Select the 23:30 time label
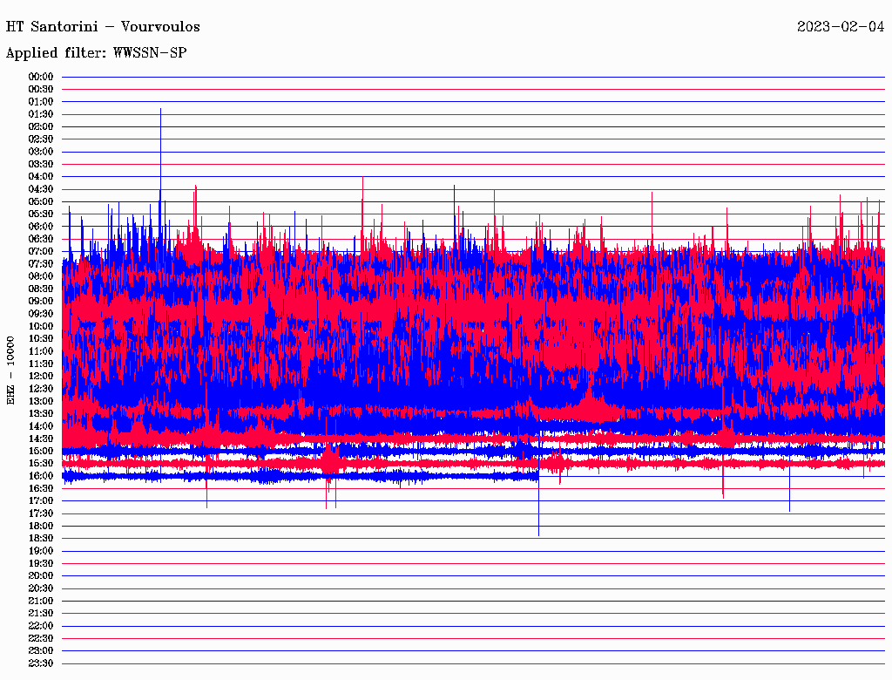Screen dimensions: 892x680 click(x=41, y=663)
